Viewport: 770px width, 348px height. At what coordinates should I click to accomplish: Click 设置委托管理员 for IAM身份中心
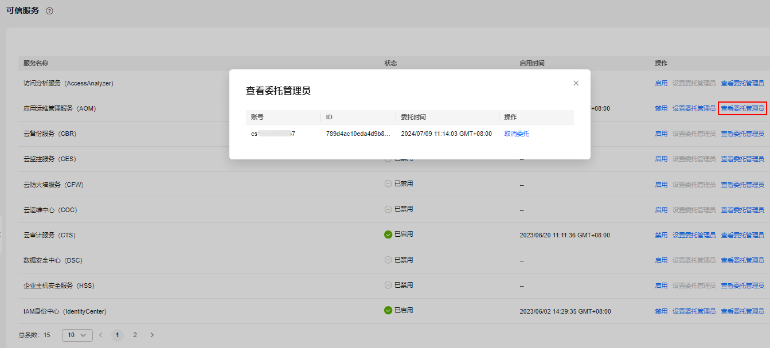click(x=694, y=311)
